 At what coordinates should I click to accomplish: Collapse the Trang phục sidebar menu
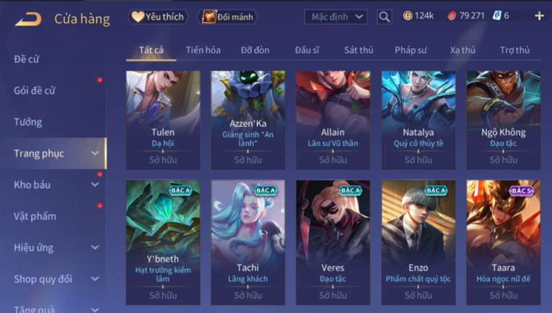point(95,154)
